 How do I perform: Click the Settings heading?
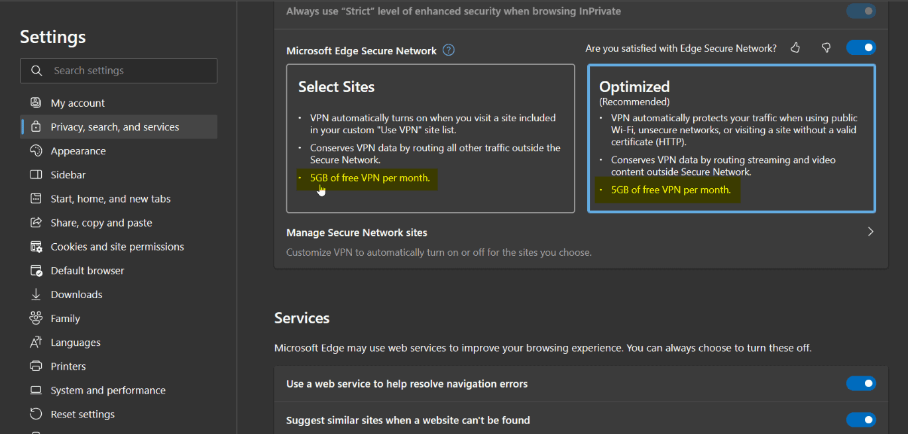click(53, 37)
